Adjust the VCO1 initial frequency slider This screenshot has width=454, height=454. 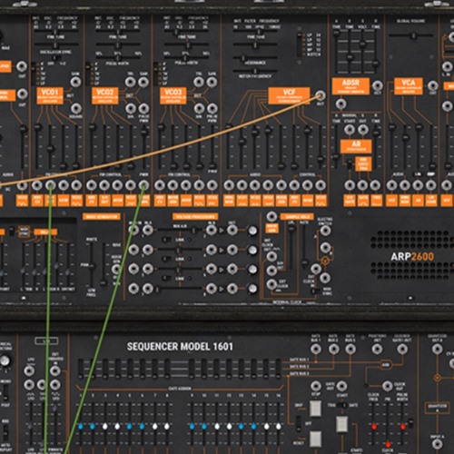(55, 32)
